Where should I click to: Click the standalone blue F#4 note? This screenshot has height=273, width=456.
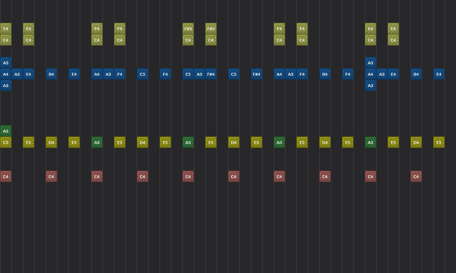(256, 74)
